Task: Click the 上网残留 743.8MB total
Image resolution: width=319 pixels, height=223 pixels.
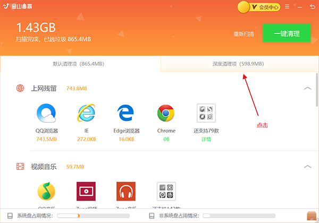Action: click(77, 88)
